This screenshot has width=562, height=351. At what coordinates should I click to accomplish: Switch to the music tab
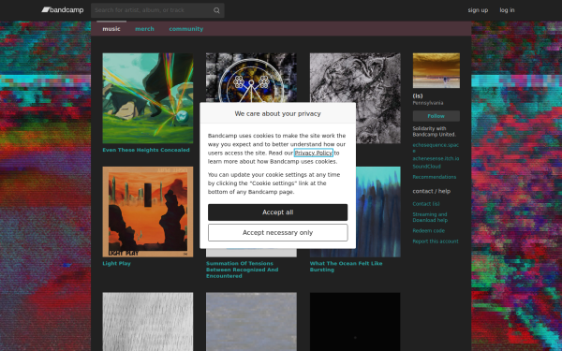(111, 29)
